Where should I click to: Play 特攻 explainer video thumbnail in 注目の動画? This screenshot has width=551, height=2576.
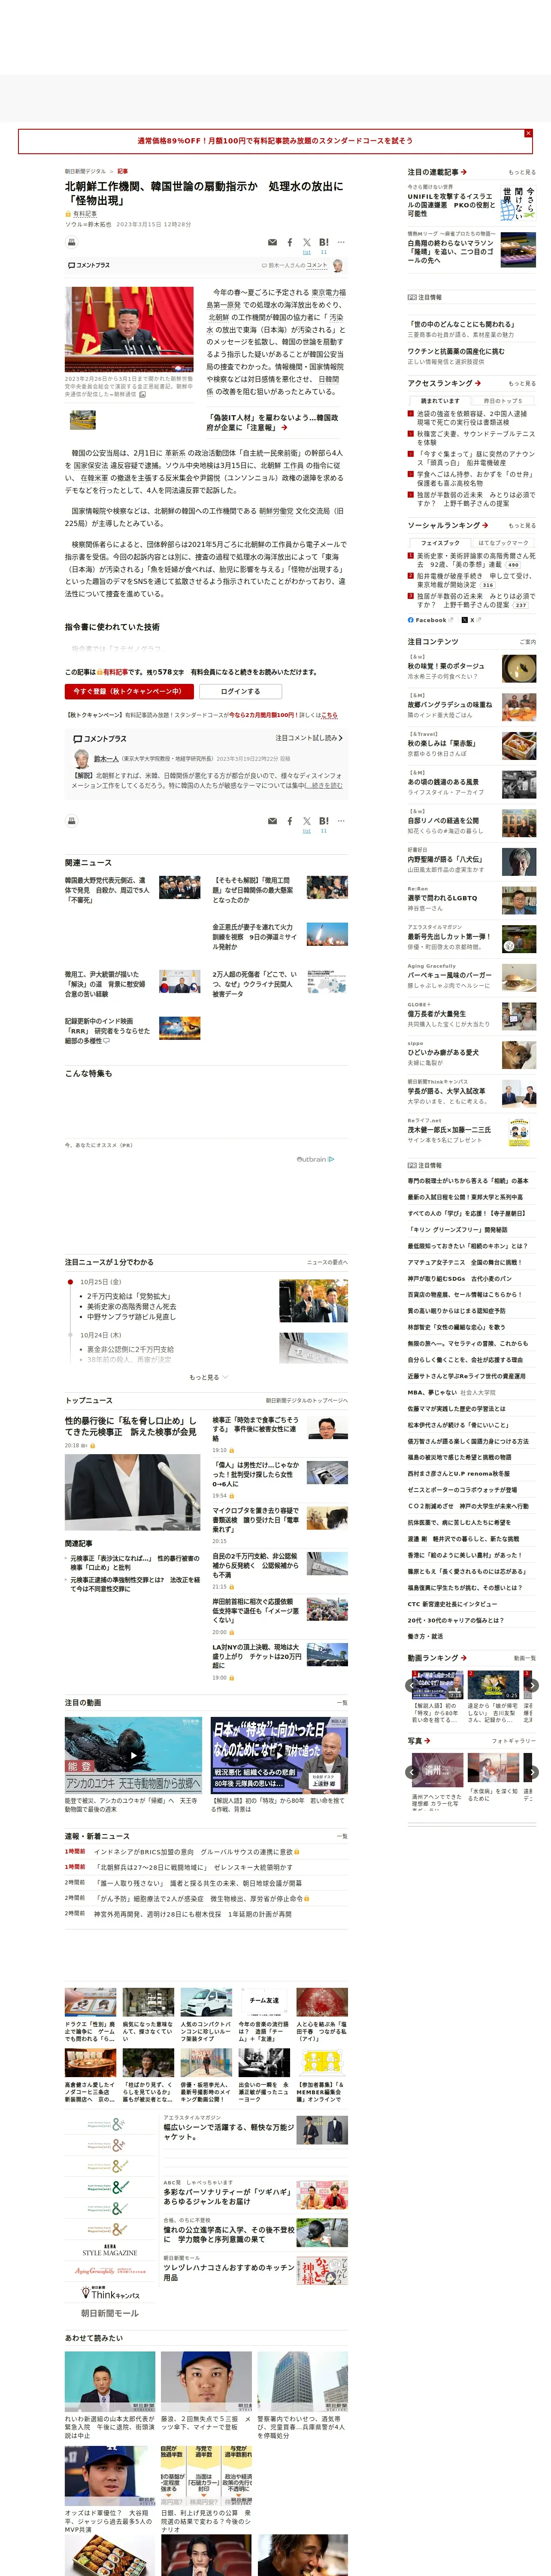[279, 1755]
